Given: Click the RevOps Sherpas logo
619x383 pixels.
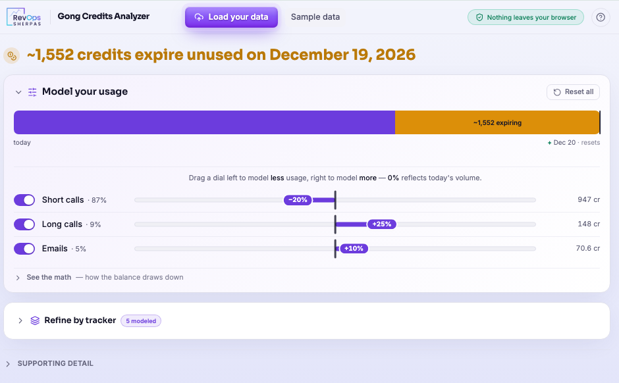Looking at the screenshot, I should coord(24,17).
